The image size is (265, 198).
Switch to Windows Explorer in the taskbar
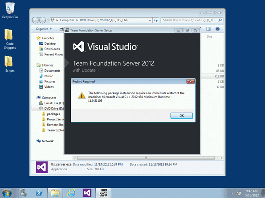(55, 193)
